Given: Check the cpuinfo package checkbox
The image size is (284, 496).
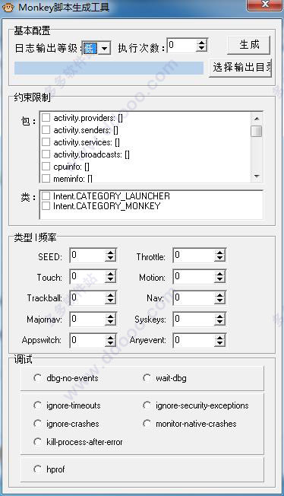Looking at the screenshot, I should tap(46, 166).
